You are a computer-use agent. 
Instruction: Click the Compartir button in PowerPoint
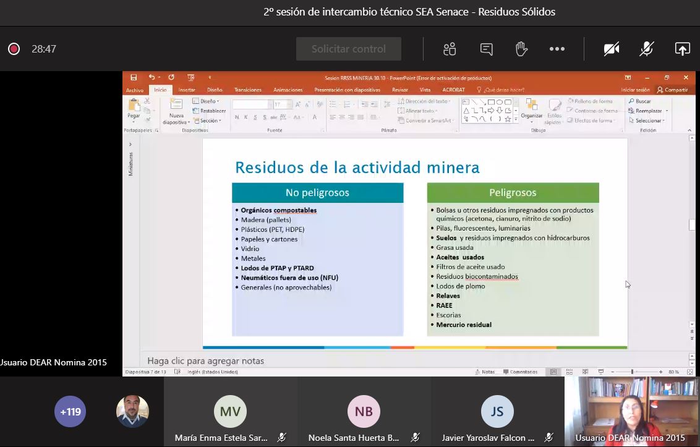click(673, 90)
